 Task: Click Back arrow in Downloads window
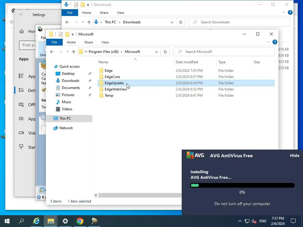[67, 22]
